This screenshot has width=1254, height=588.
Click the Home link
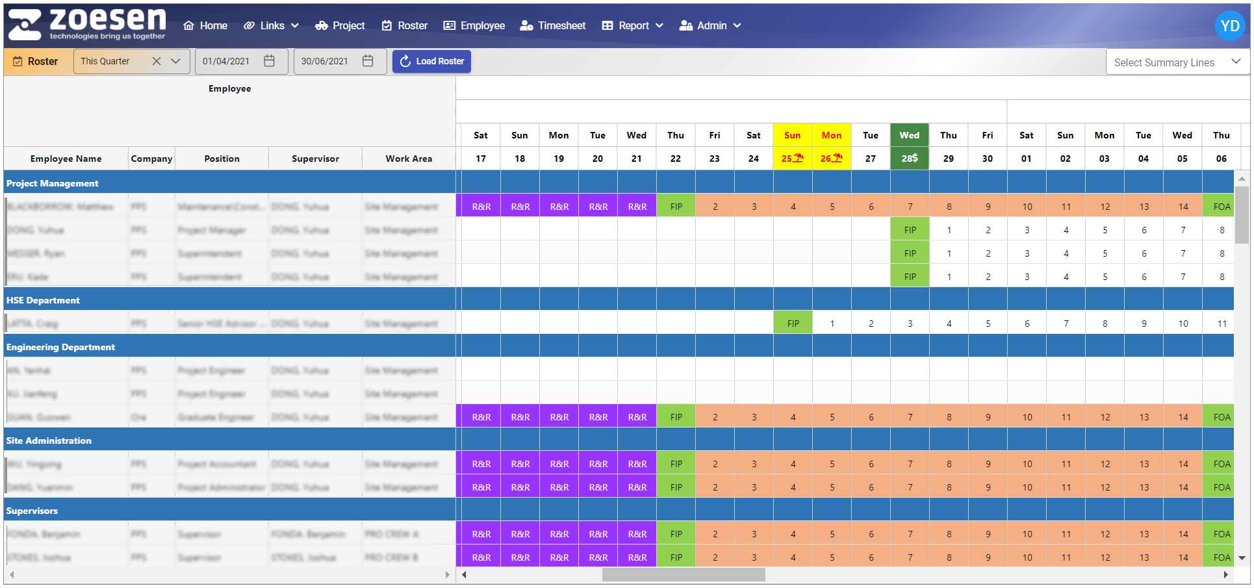tap(205, 25)
